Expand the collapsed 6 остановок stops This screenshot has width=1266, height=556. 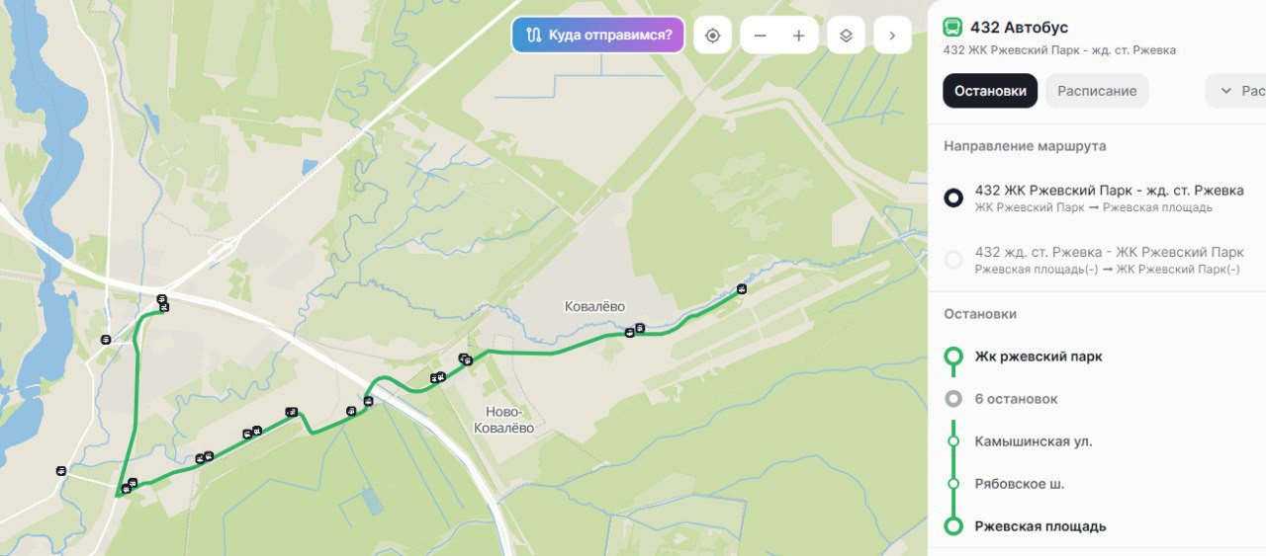click(x=1016, y=399)
